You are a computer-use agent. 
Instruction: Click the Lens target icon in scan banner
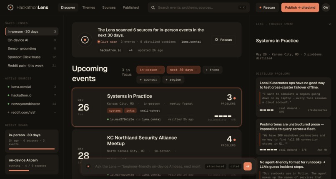click(85, 40)
